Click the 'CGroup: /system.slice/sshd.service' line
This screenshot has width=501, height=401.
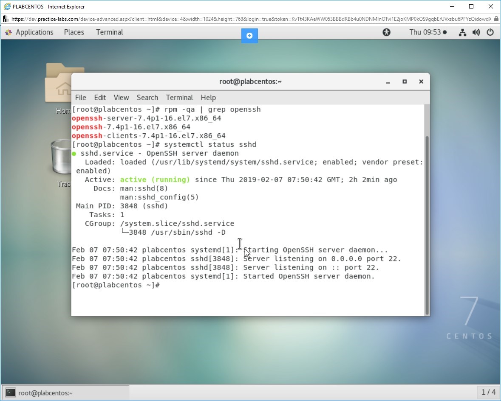[159, 224]
